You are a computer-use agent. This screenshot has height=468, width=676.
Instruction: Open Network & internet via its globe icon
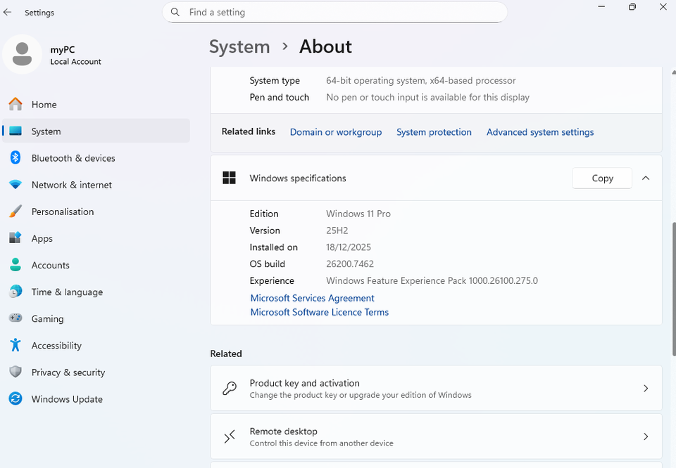pos(15,184)
